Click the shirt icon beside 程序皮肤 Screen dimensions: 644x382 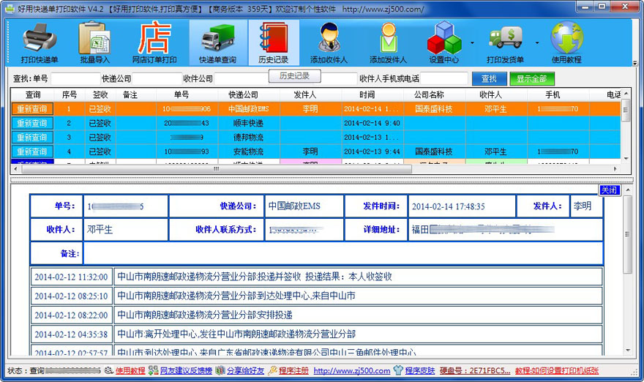click(x=398, y=370)
